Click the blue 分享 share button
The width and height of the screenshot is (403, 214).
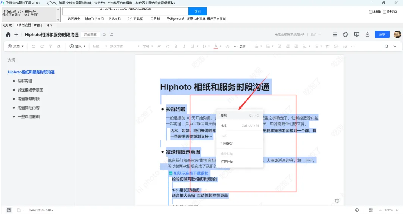382,34
